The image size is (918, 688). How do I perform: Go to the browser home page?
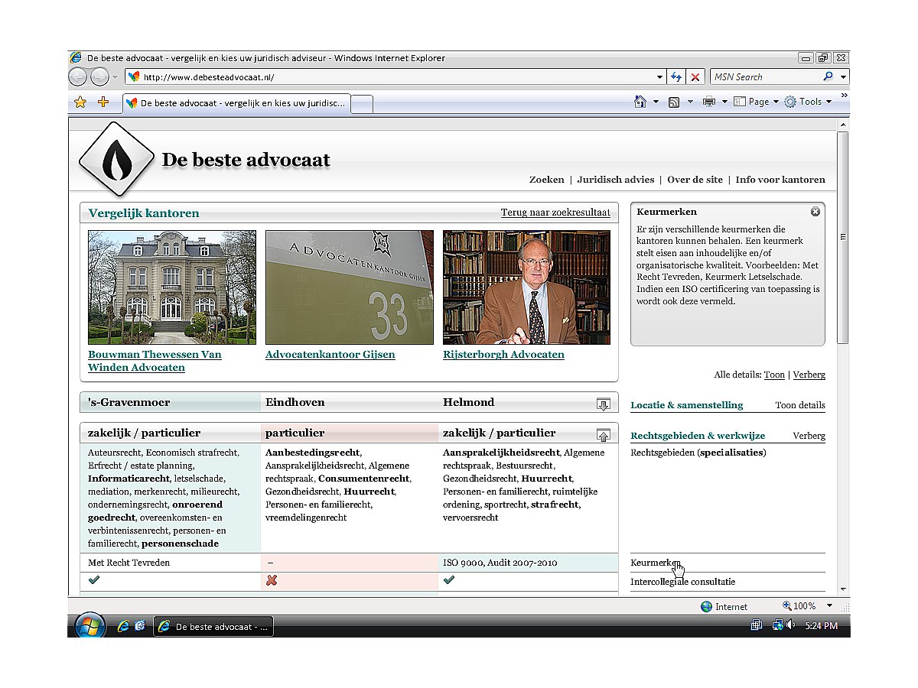click(x=641, y=101)
